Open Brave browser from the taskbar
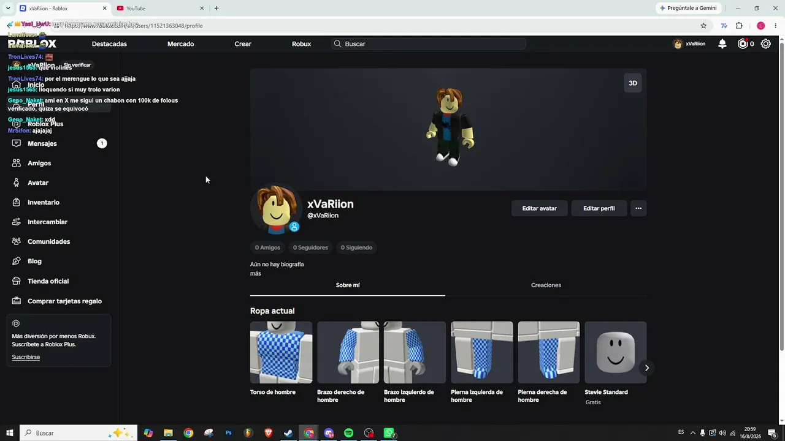 point(268,433)
